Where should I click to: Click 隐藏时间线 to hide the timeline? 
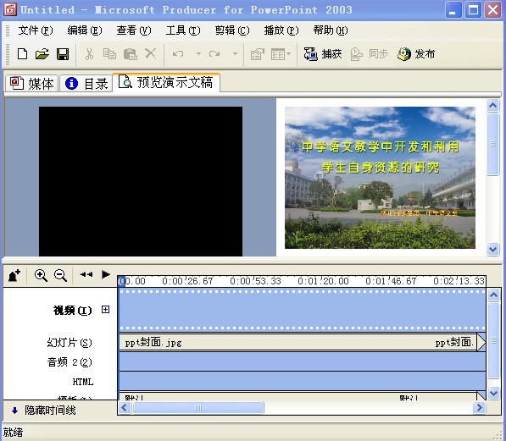point(43,411)
